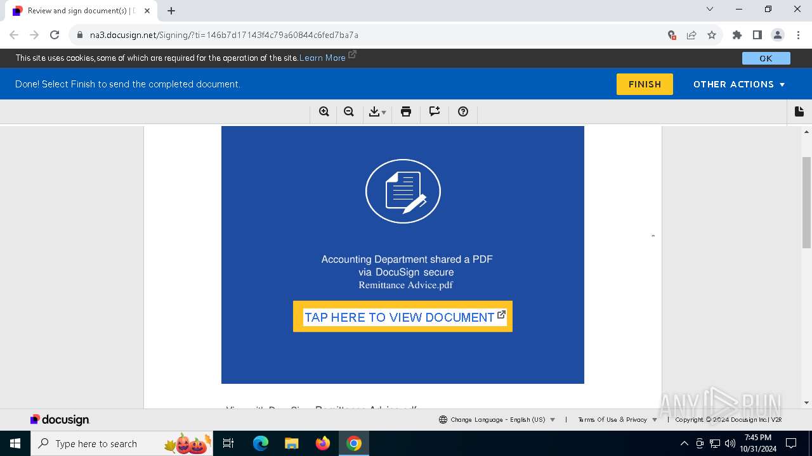Open a new browser tab
This screenshot has height=456, width=812.
[x=171, y=10]
